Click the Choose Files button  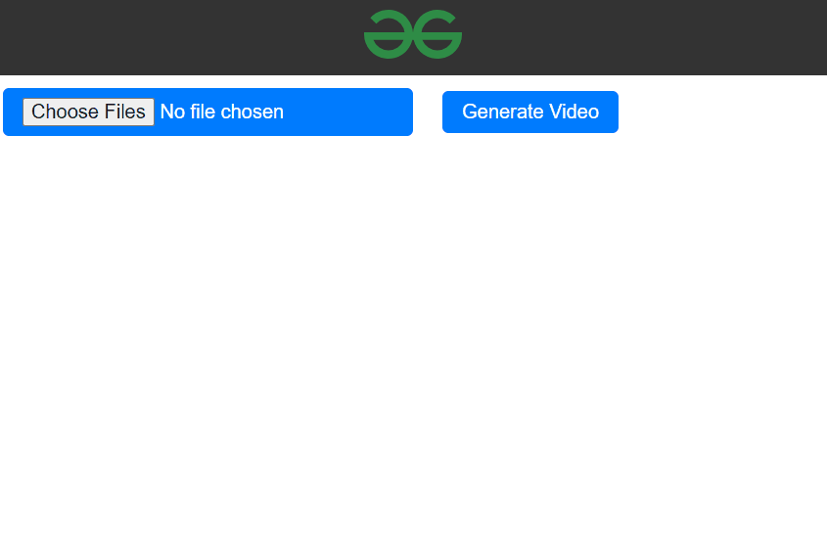89,112
